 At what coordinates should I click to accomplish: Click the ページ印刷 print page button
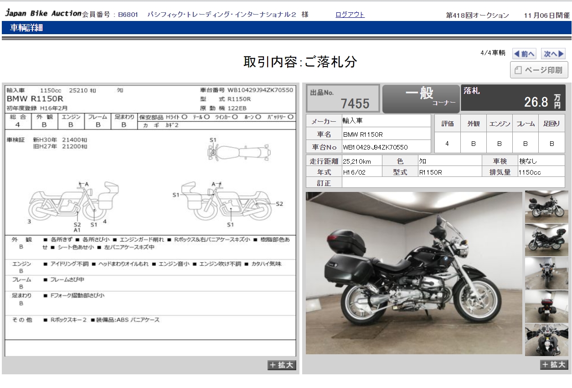point(539,70)
